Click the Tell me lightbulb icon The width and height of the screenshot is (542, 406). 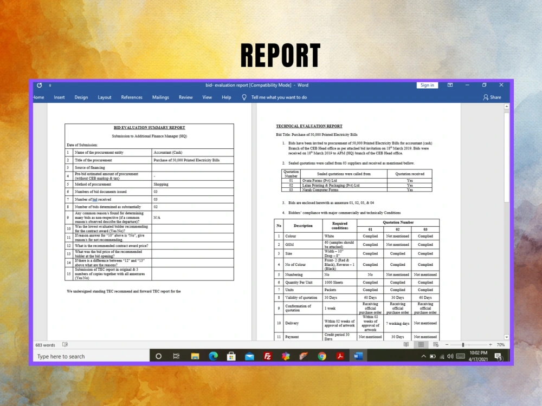pyautogui.click(x=244, y=97)
